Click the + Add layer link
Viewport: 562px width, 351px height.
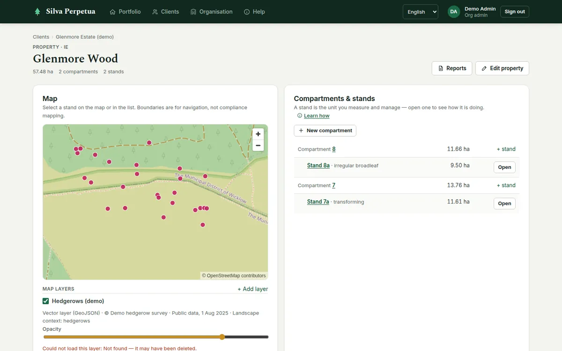click(253, 289)
